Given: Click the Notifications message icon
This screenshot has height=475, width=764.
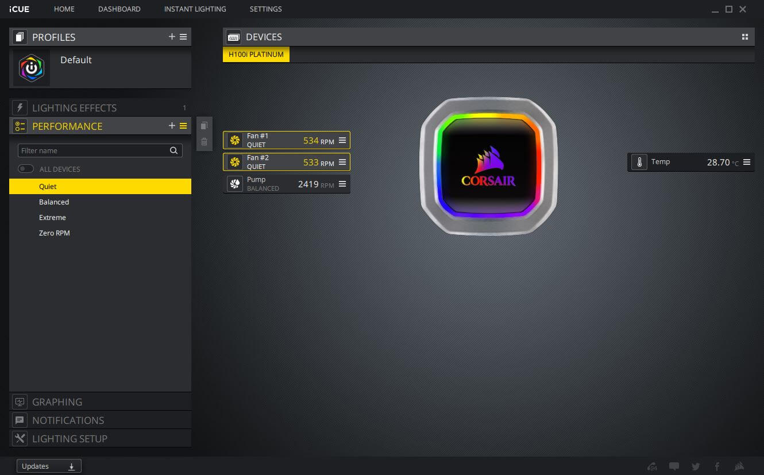Looking at the screenshot, I should coord(20,420).
